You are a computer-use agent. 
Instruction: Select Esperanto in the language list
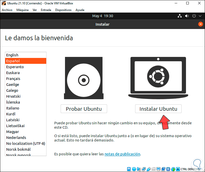[x=26, y=67]
